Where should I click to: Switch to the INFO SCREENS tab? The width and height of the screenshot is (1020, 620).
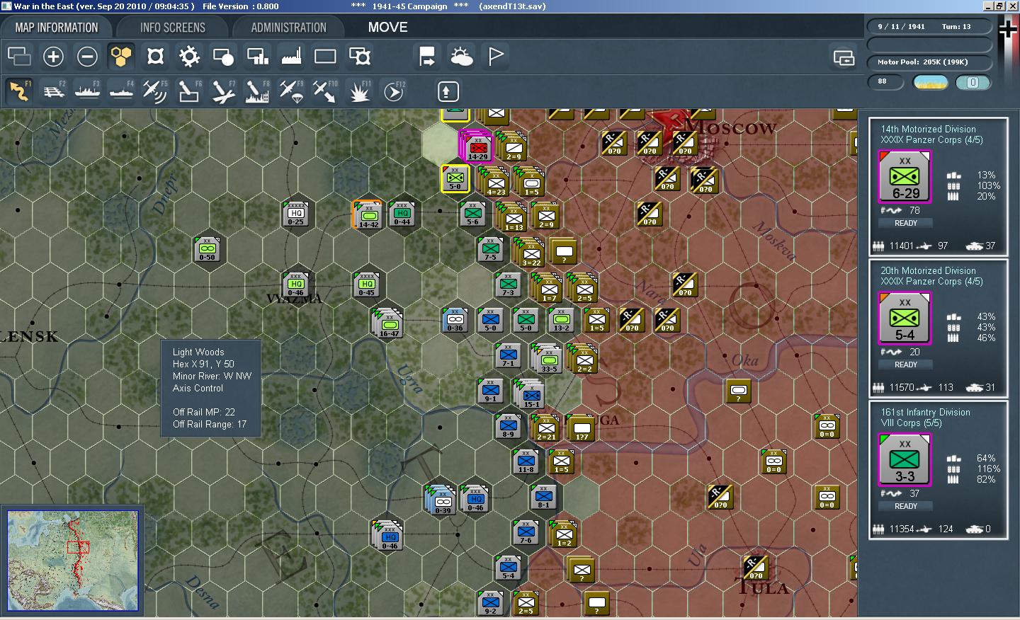point(173,28)
